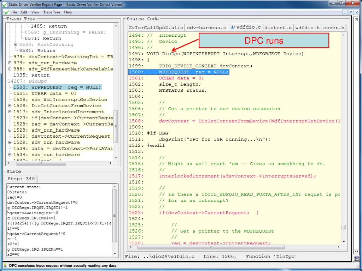Select trace row 1035: Return
Screen dimensions: 362x271
point(31,75)
